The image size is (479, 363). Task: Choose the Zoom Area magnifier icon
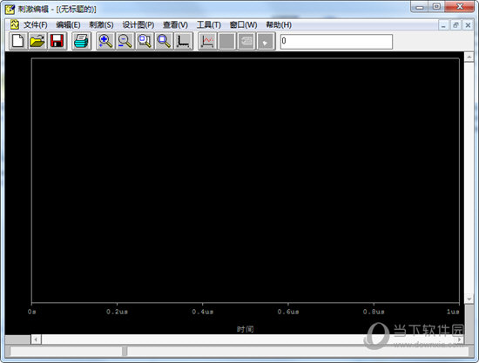coord(145,41)
